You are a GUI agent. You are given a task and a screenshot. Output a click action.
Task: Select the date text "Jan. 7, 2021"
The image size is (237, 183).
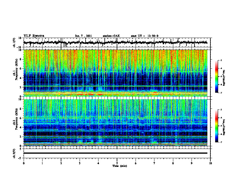(x=83, y=36)
